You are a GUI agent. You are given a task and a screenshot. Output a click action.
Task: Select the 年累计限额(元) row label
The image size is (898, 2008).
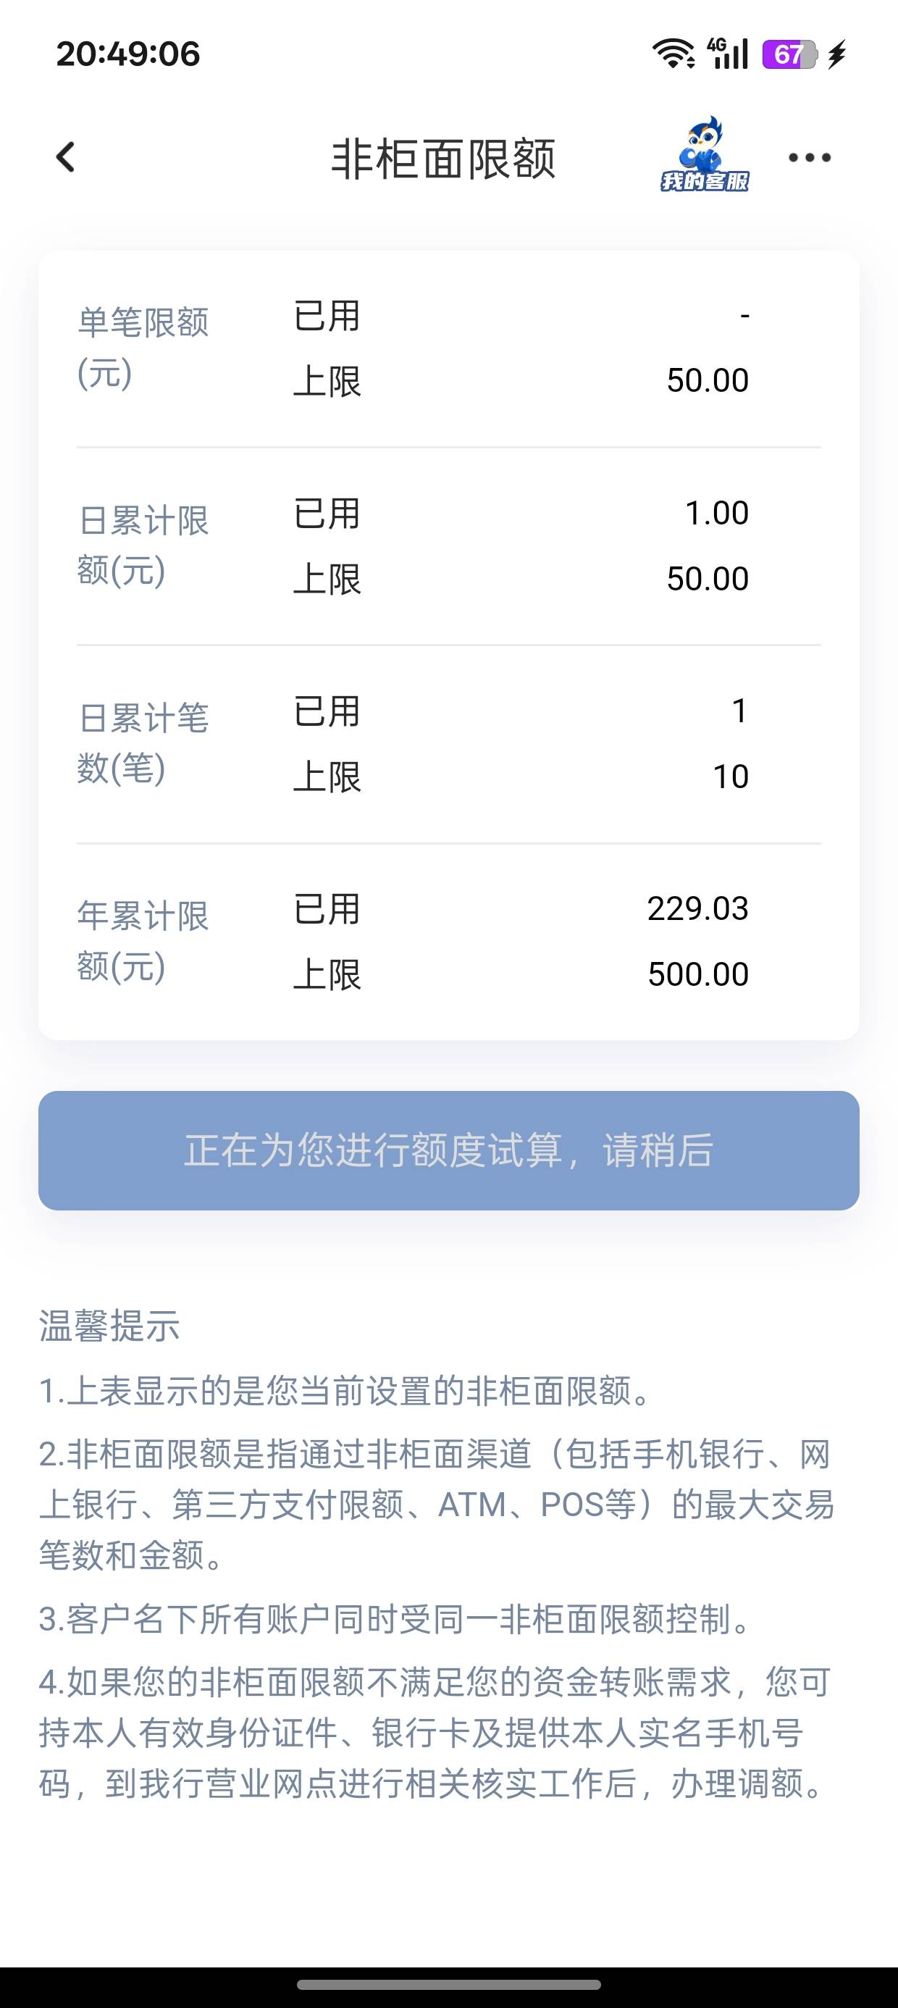143,942
